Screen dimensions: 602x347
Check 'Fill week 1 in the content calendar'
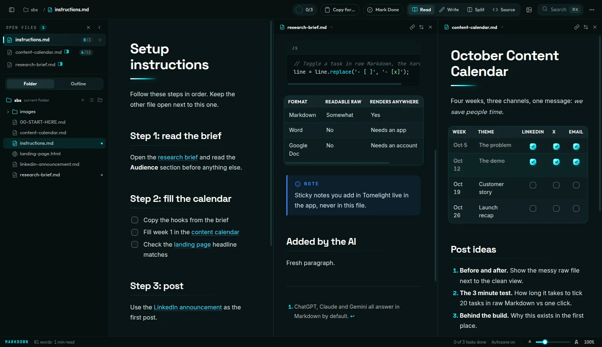(x=135, y=232)
